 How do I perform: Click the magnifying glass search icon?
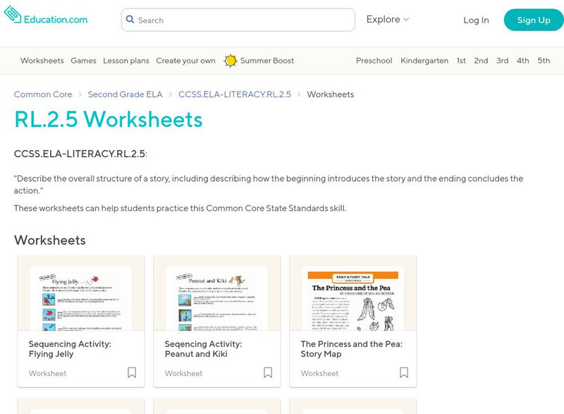click(x=130, y=20)
